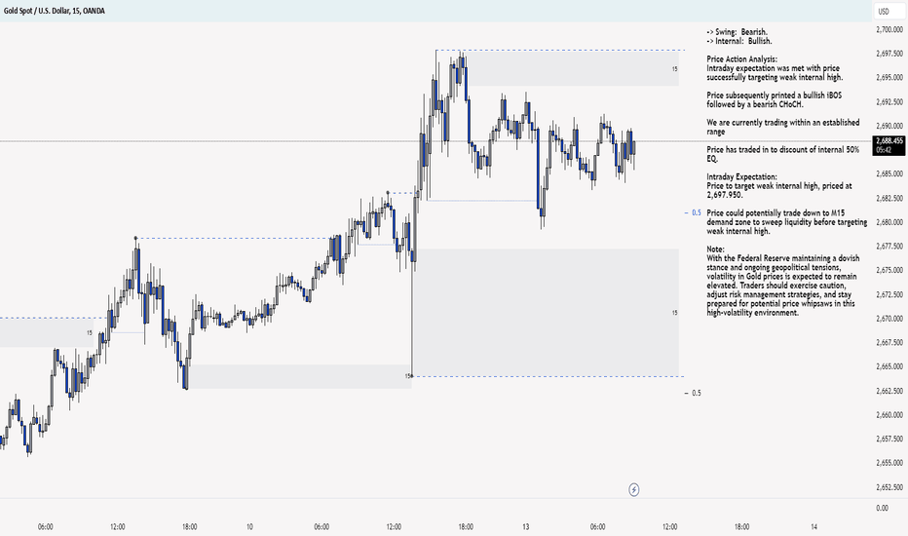Click the lower dark 0.5 level label
The image size is (908, 536).
(696, 393)
